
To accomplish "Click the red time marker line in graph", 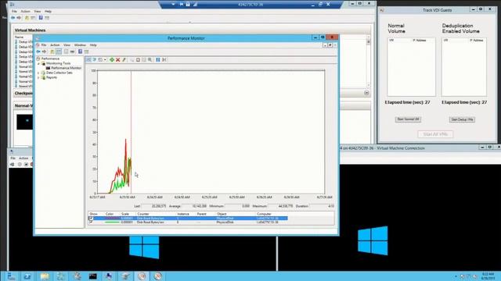I will coord(131,132).
